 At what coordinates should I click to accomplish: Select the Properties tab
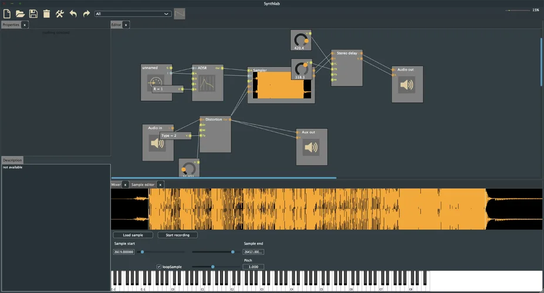point(11,25)
